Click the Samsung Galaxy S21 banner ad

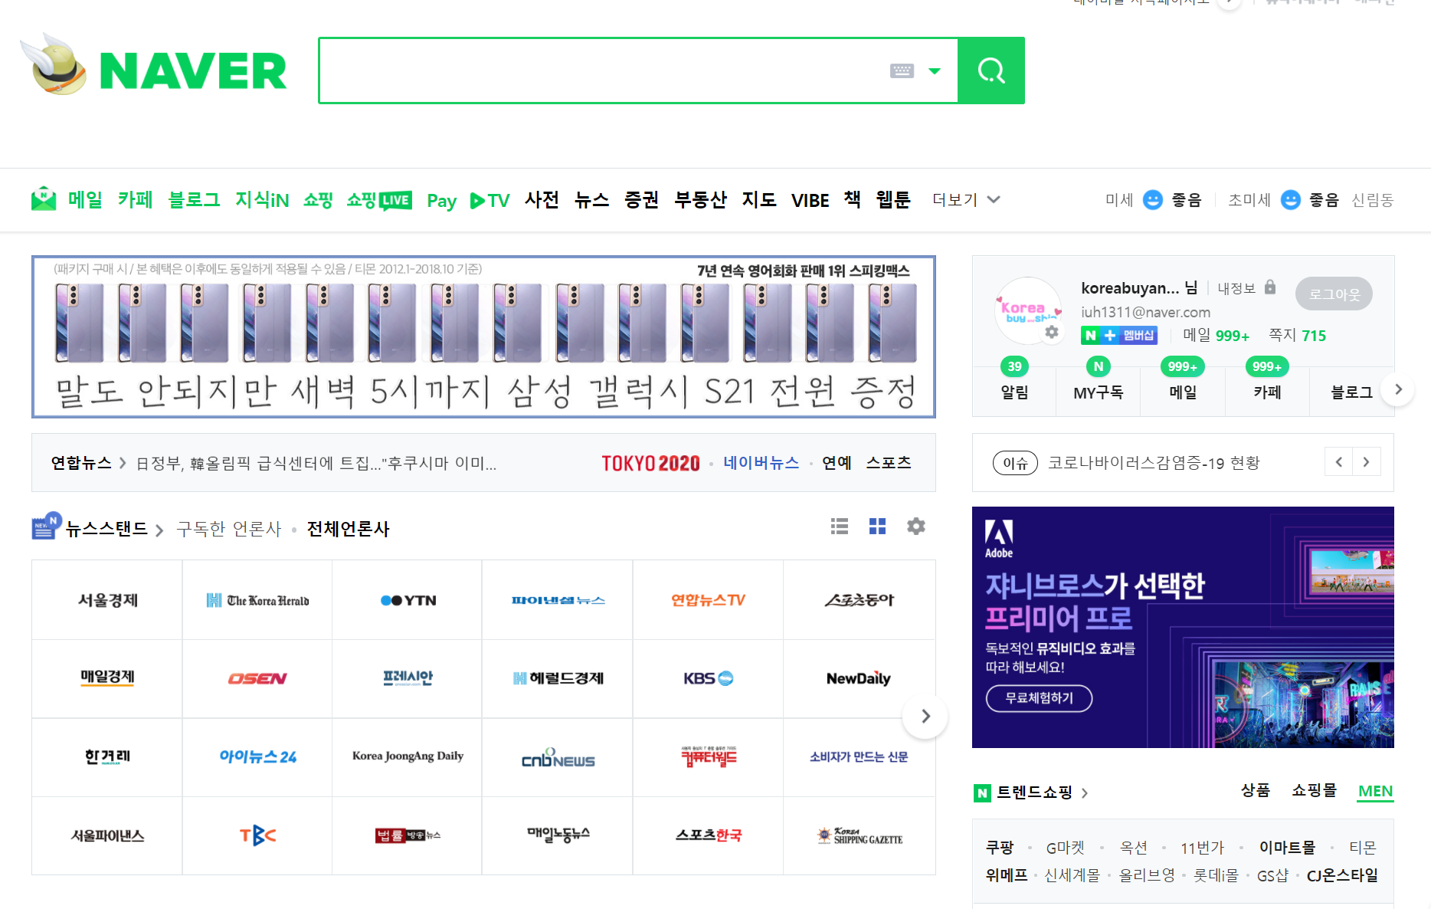pos(483,336)
